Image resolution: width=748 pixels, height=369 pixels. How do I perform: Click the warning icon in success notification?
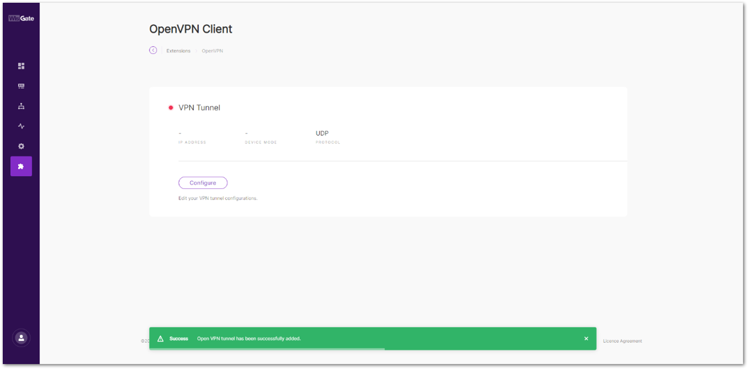coord(160,339)
